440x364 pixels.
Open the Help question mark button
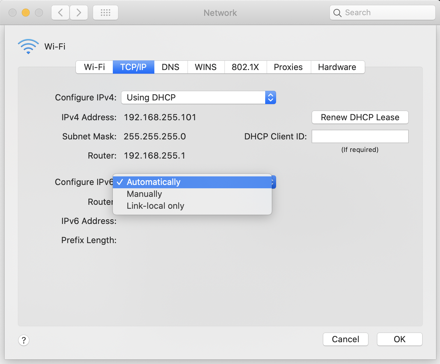click(23, 340)
